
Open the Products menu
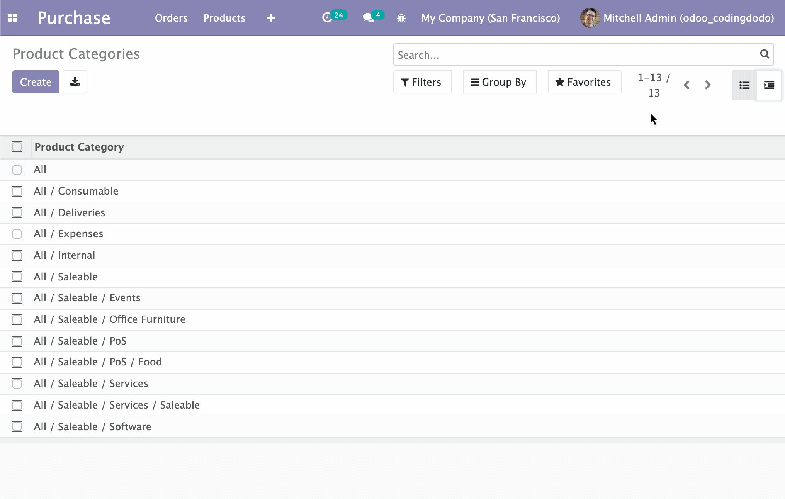224,18
